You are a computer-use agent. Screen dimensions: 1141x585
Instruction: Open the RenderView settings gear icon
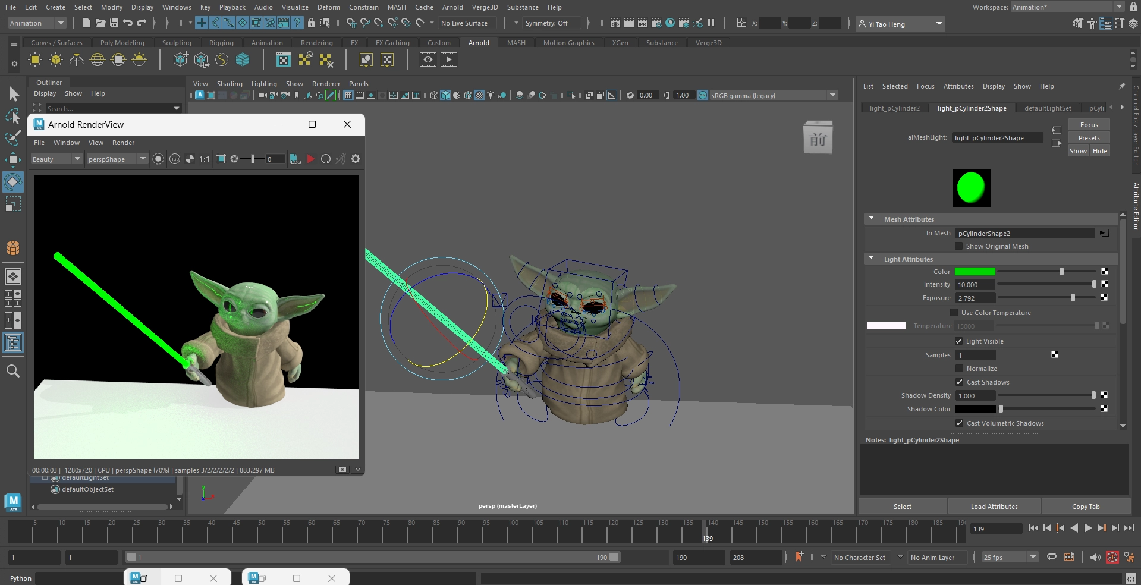[x=356, y=159]
